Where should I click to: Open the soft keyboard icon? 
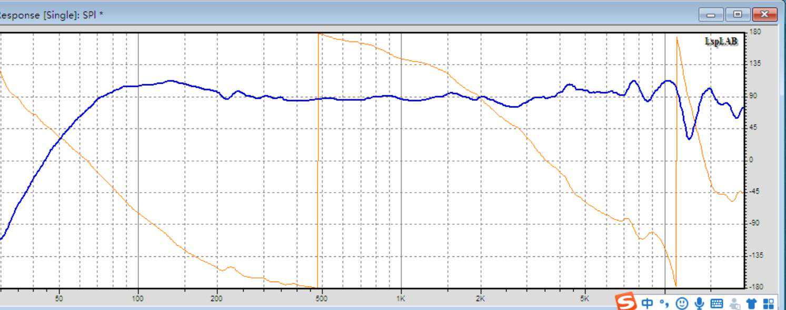pyautogui.click(x=717, y=303)
